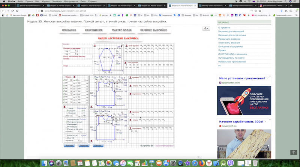Click help icon beside first горловина row
This screenshot has height=167, width=300.
[130, 94]
